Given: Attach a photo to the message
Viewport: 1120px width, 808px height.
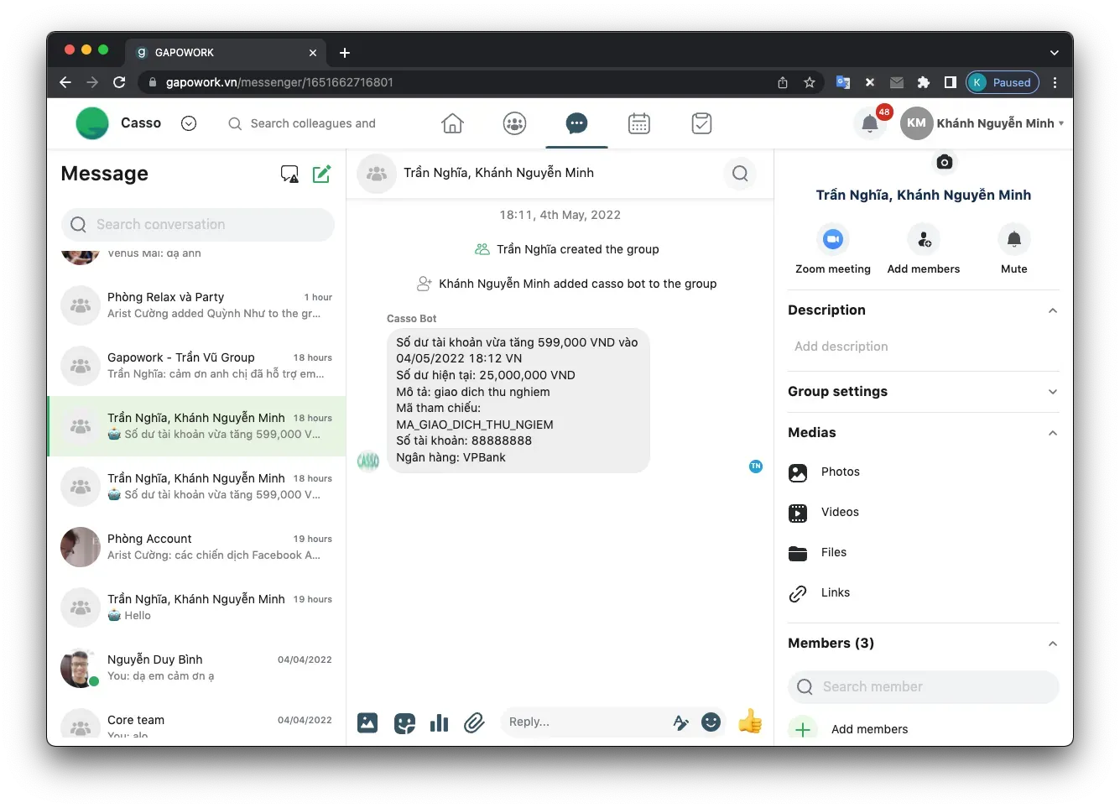Looking at the screenshot, I should (367, 722).
